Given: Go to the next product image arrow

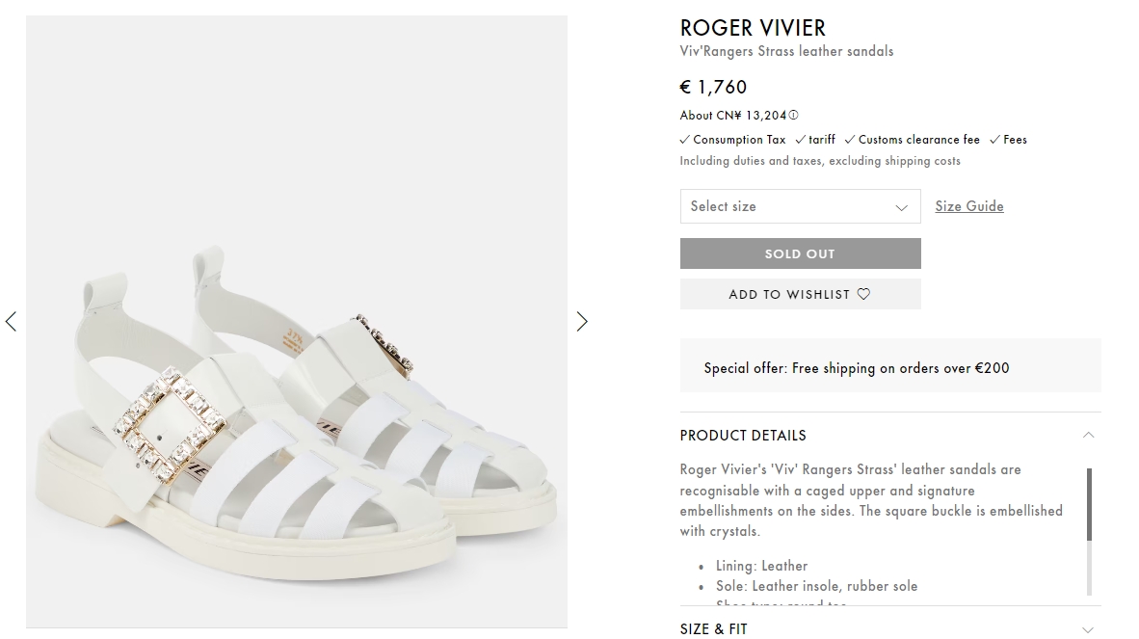Looking at the screenshot, I should (x=581, y=321).
